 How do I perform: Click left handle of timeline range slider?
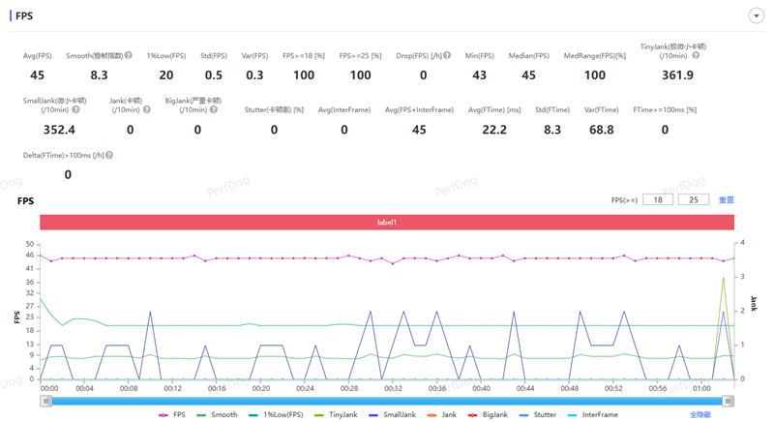click(45, 400)
